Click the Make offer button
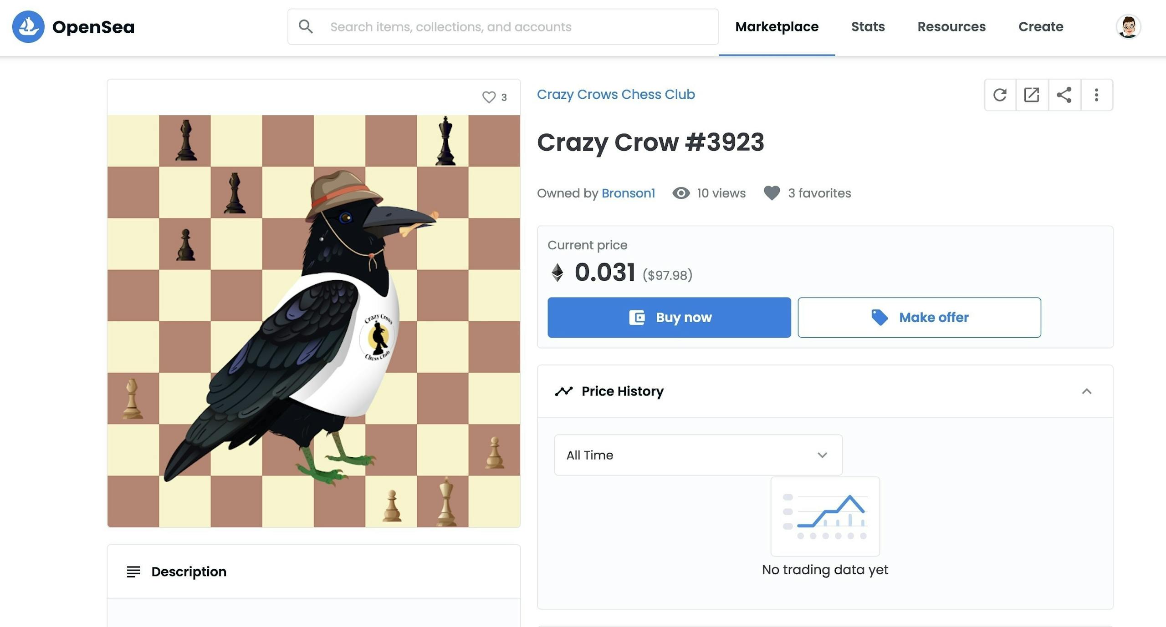The width and height of the screenshot is (1166, 627). (x=919, y=317)
